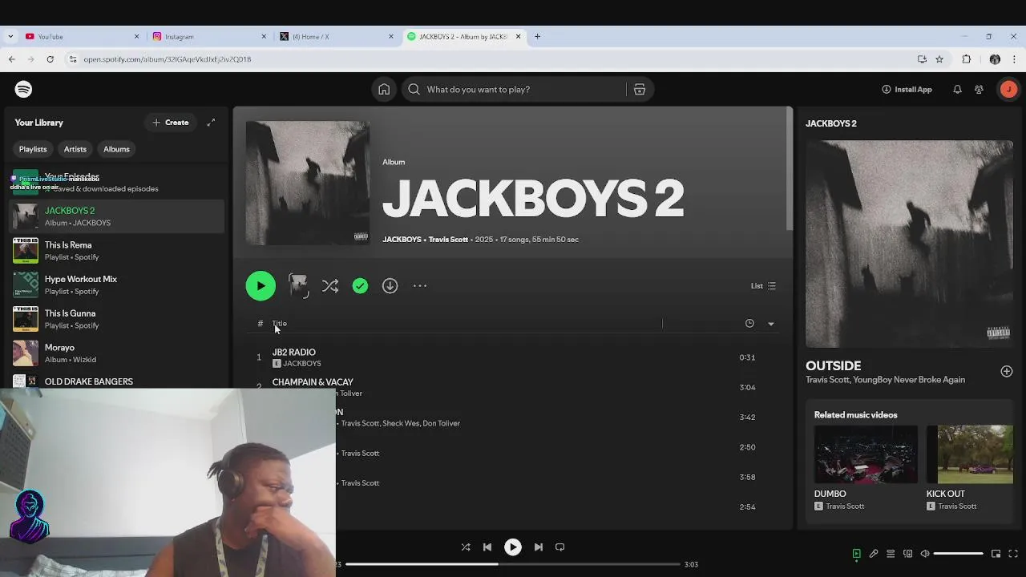Skip to the previous track

click(x=487, y=547)
